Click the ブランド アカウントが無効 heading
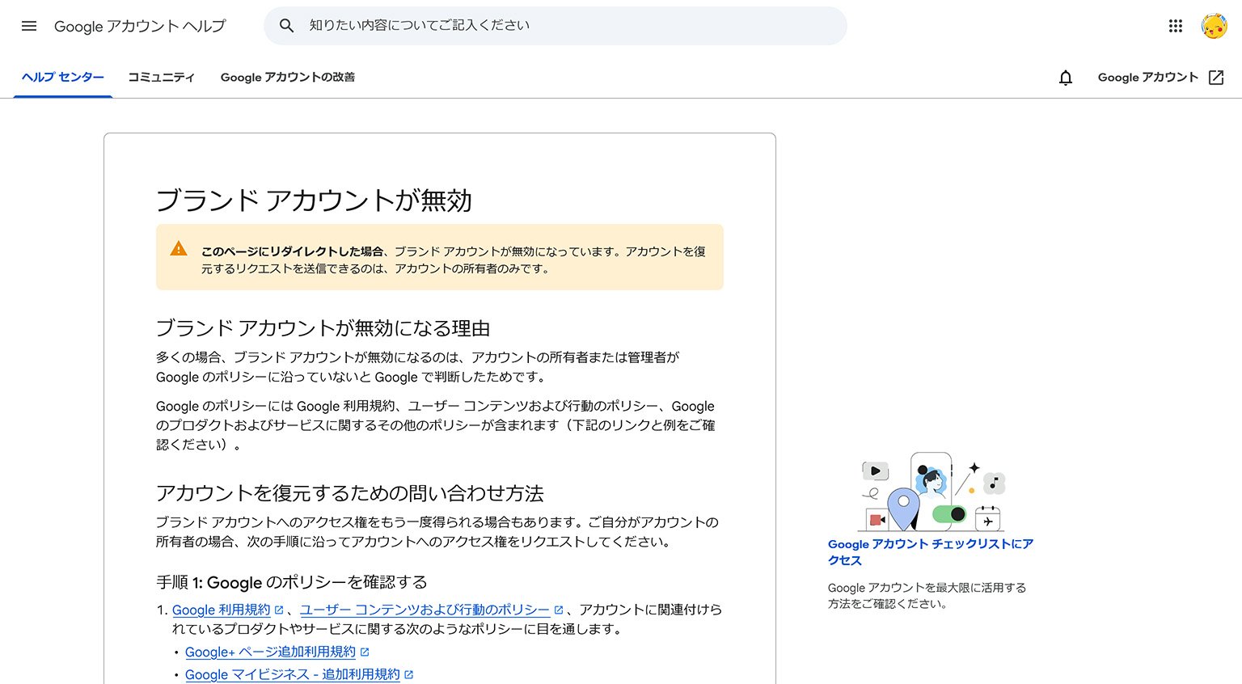 (314, 200)
